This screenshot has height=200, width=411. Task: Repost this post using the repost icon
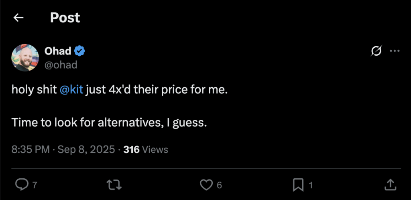point(114,184)
